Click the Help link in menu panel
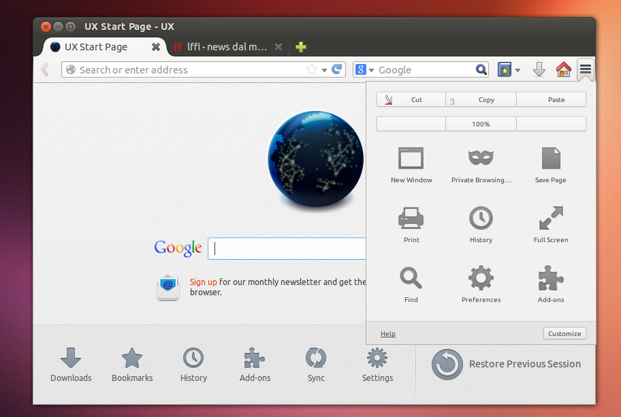621x417 pixels. point(387,333)
